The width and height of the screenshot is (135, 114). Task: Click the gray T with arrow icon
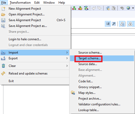(x=114, y=8)
